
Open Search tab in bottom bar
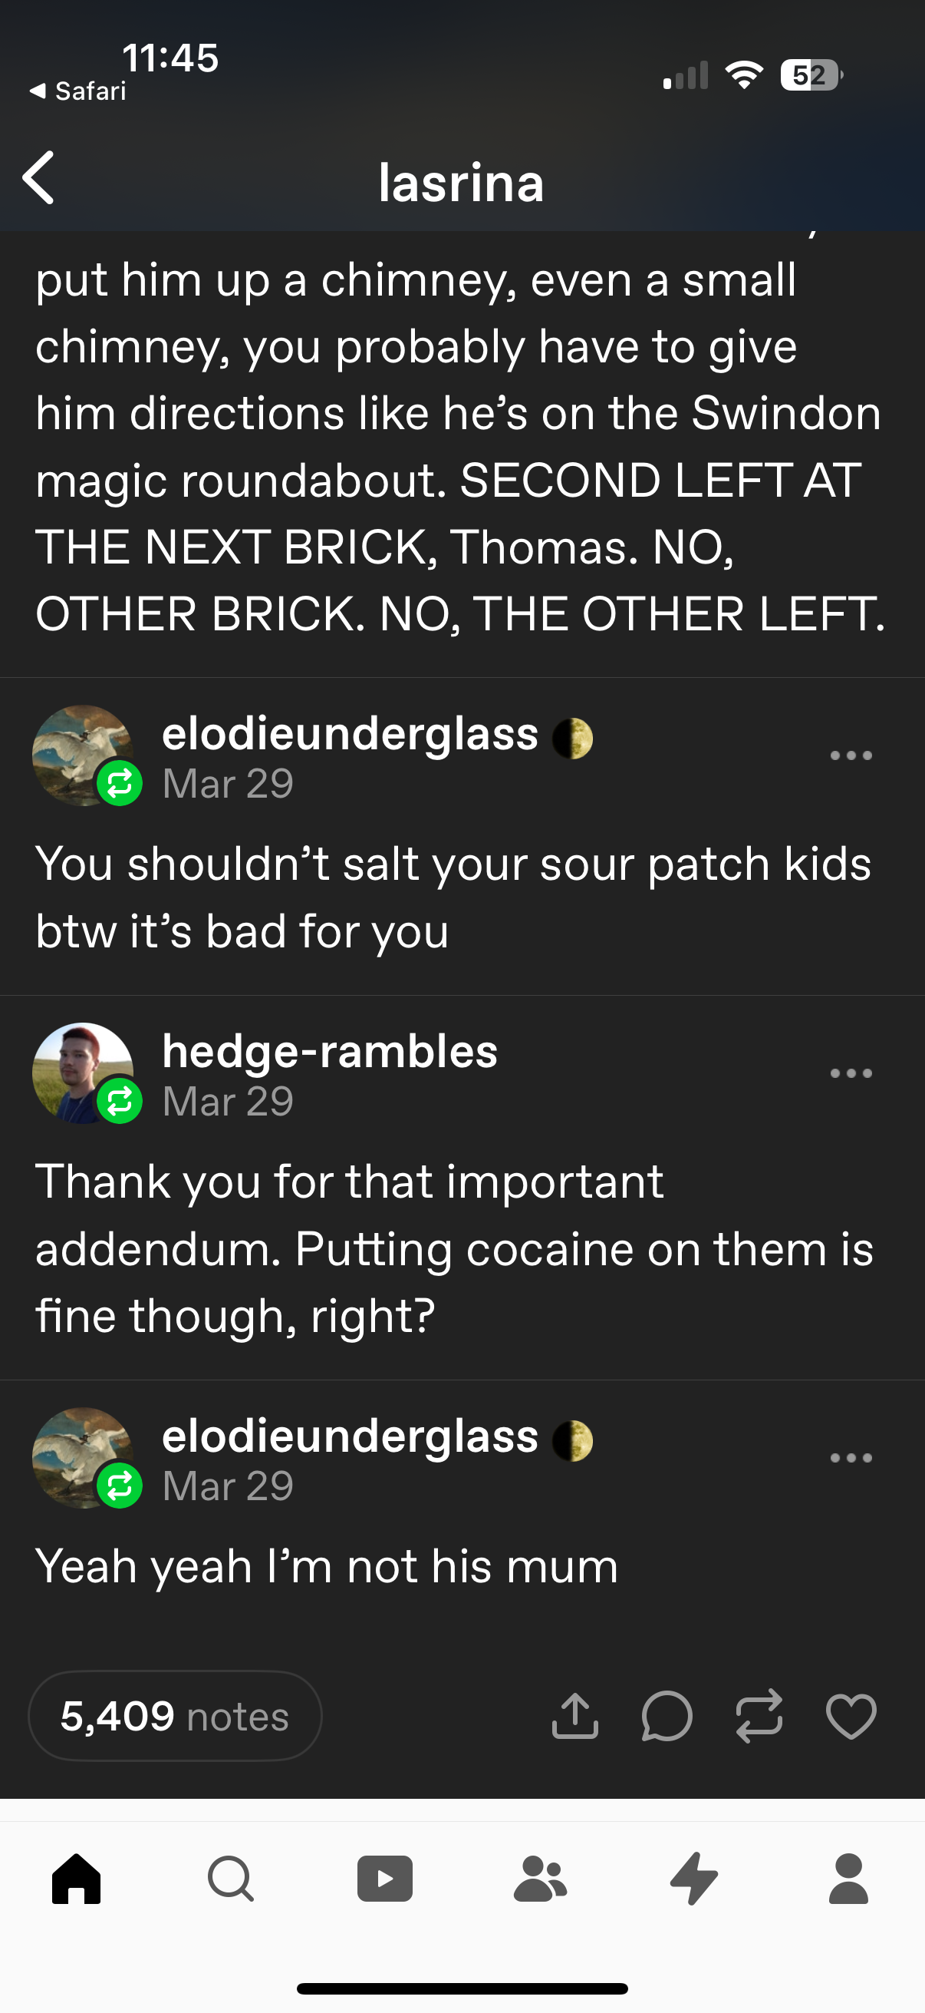tap(231, 1878)
